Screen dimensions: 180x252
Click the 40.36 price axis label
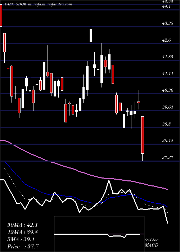tap(168, 90)
